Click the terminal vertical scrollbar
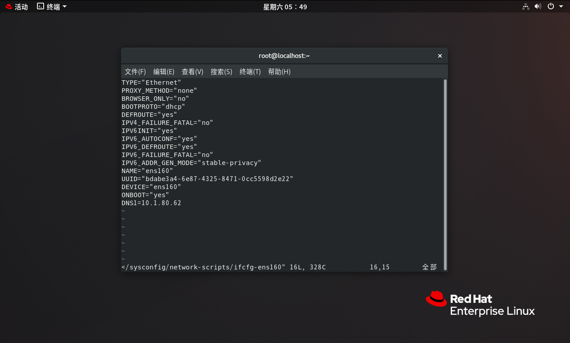 [445, 174]
